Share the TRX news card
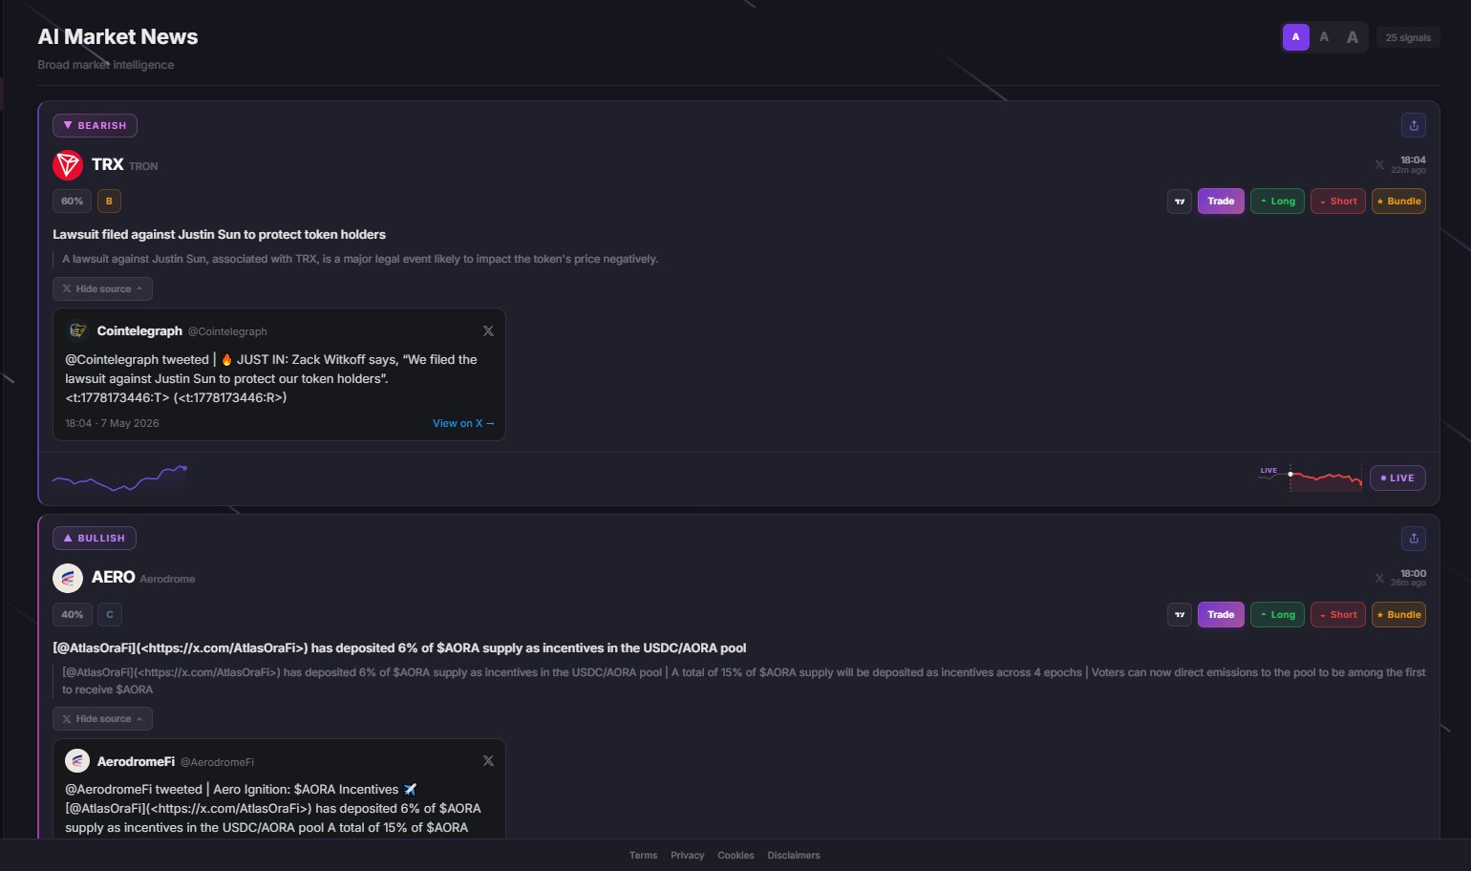This screenshot has width=1471, height=871. pyautogui.click(x=1414, y=125)
